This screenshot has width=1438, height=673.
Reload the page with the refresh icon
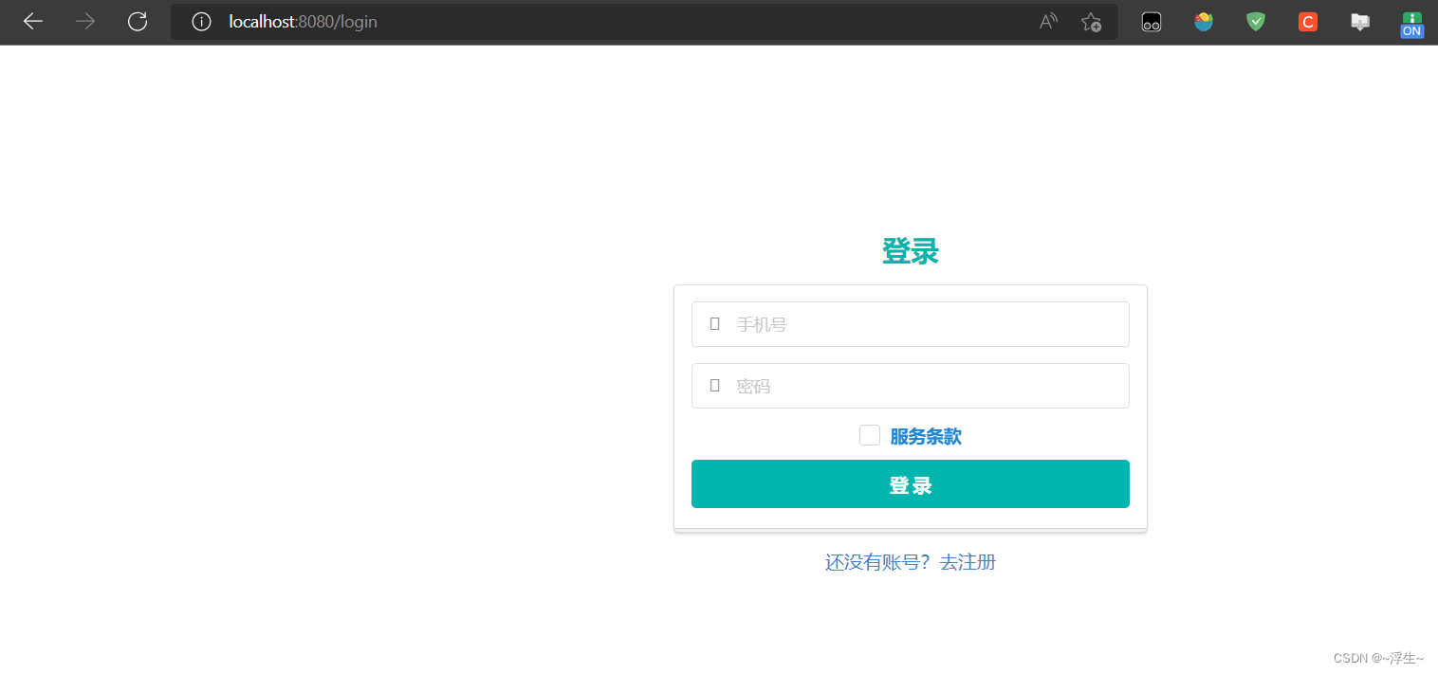point(137,21)
